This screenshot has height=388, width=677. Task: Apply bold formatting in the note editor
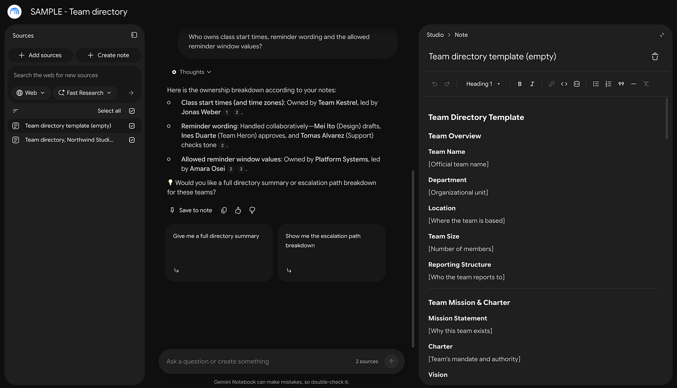point(520,84)
